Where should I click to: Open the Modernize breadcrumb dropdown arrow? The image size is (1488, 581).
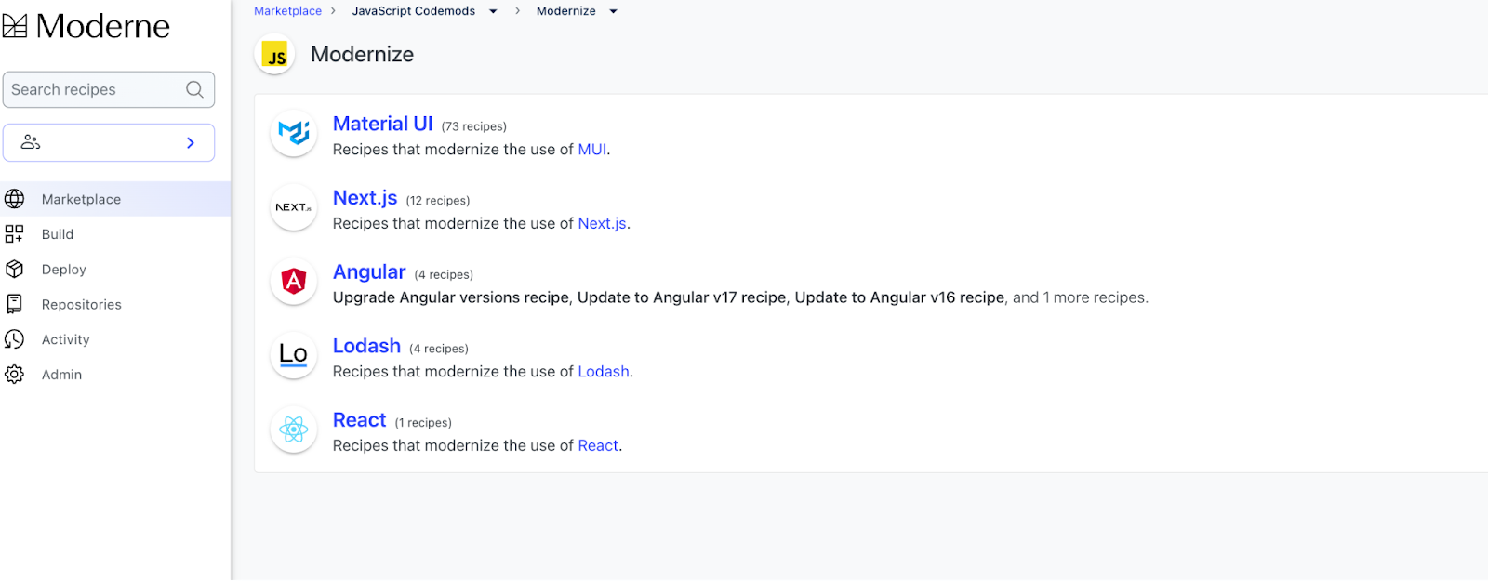(613, 11)
